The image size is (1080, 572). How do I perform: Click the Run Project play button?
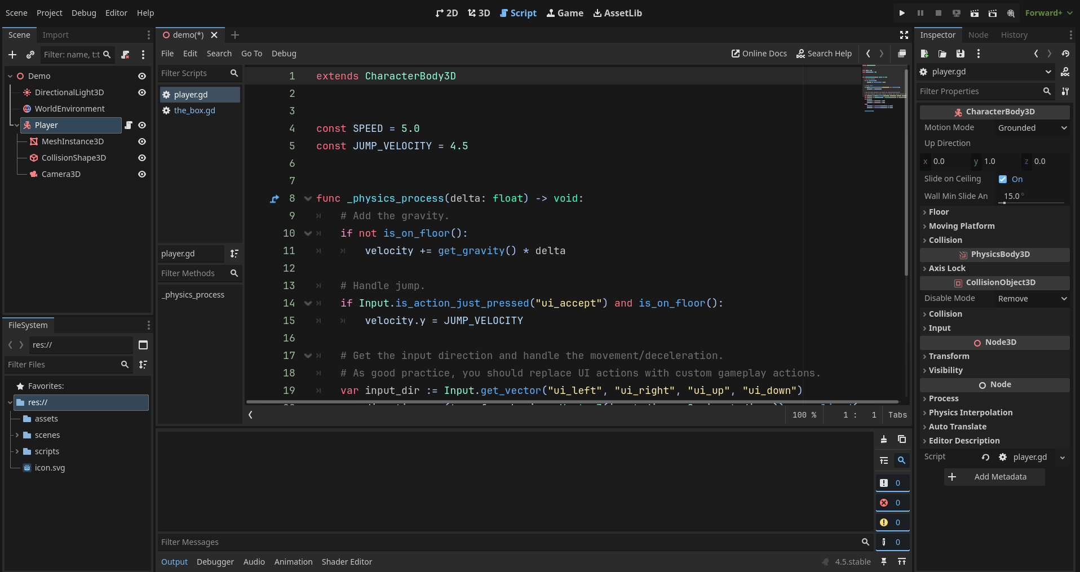point(902,13)
